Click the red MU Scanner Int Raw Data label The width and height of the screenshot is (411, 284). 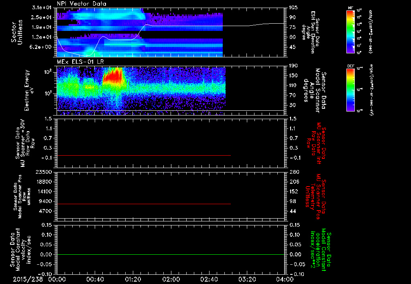[x=316, y=143]
